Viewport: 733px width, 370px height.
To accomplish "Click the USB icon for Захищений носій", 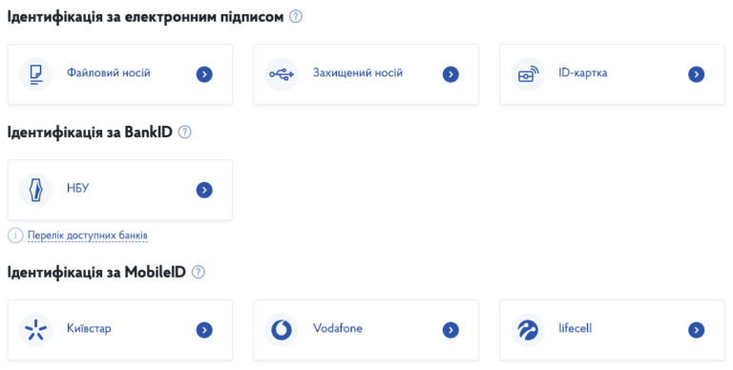I will click(282, 74).
